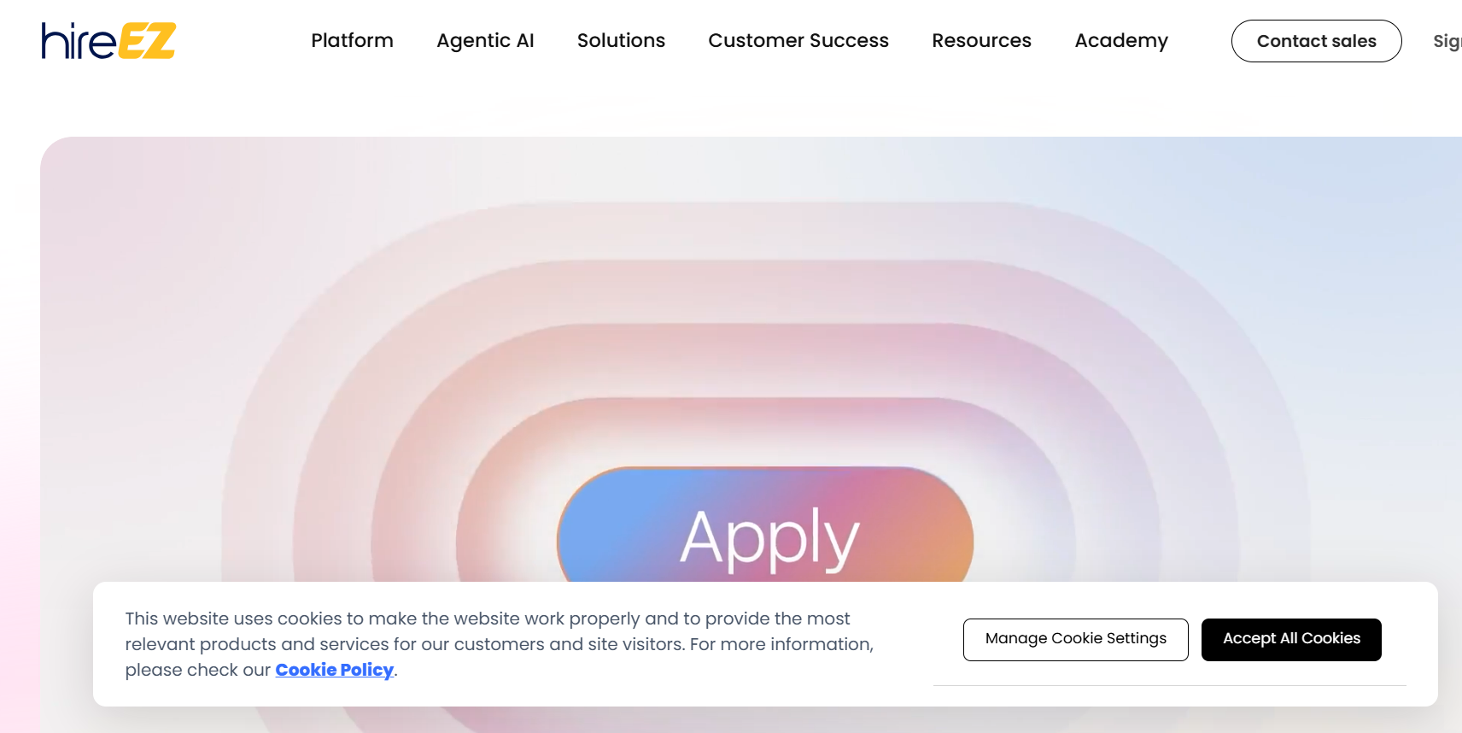Follow the Cookie Policy link
The image size is (1462, 733).
point(334,670)
